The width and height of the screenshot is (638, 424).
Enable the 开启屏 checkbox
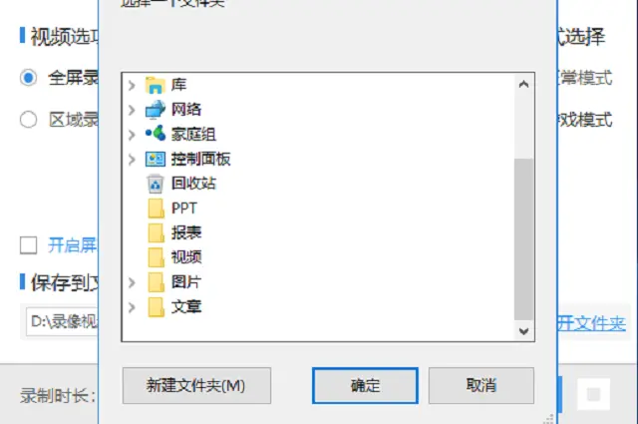click(x=29, y=245)
